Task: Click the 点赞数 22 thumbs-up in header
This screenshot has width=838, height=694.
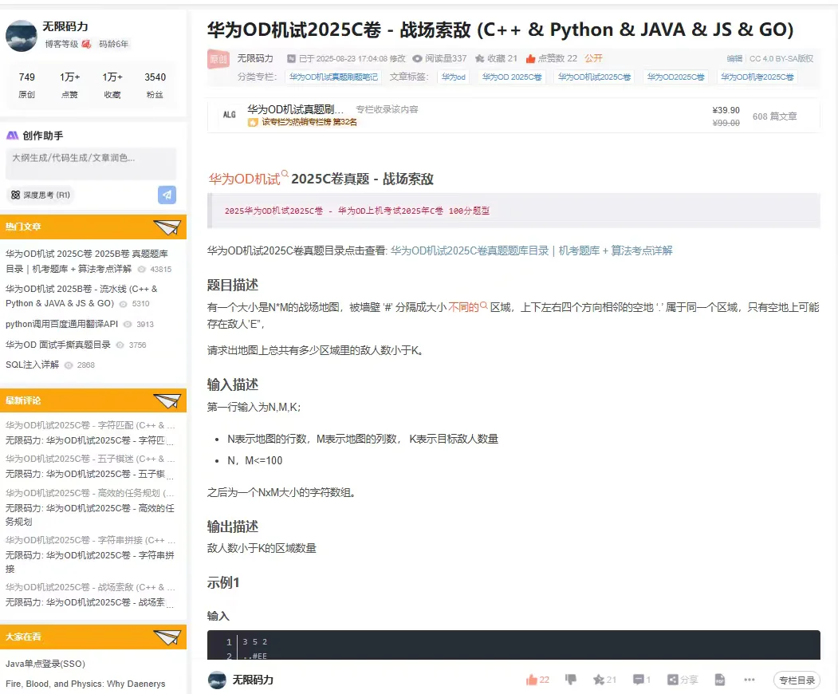Action: [552, 58]
